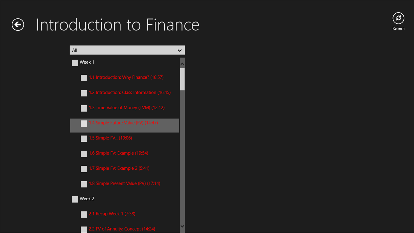Click the back arrow icon
This screenshot has height=233, width=414.
(18, 24)
